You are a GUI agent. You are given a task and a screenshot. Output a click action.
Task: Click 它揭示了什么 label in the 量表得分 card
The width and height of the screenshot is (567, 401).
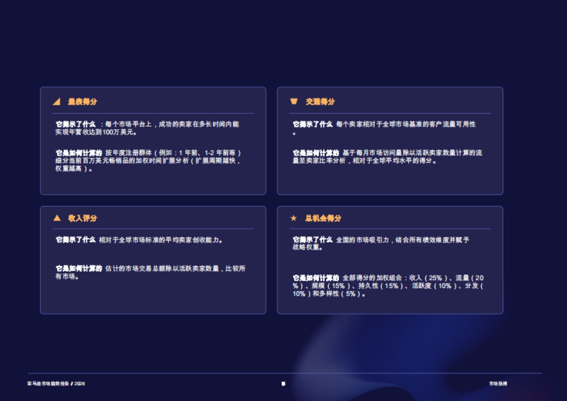pos(76,124)
